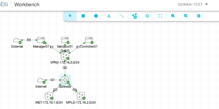Click the External cloud node

(17, 40)
